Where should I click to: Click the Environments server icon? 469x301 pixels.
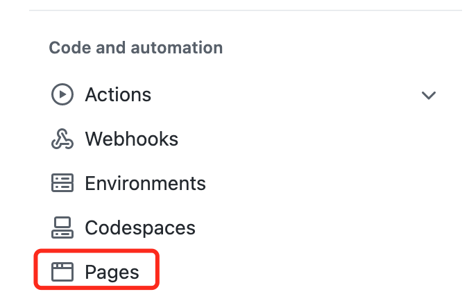coord(62,183)
